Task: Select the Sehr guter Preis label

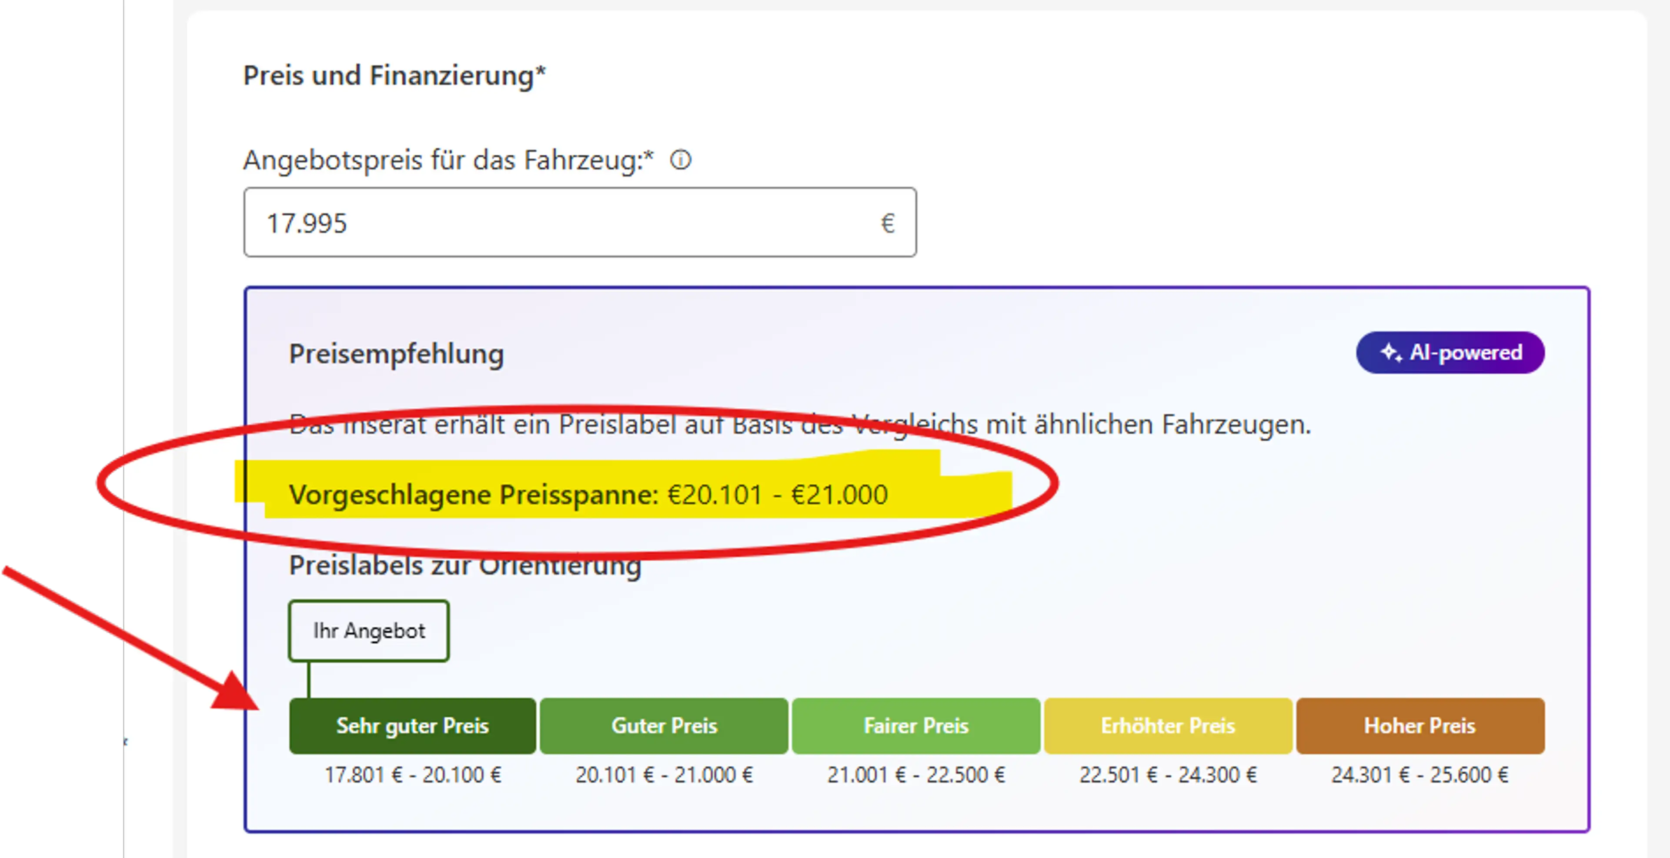Action: pos(412,726)
